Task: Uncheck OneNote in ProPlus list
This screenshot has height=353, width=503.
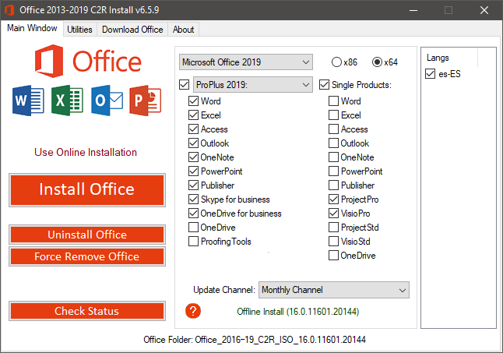Action: click(193, 157)
